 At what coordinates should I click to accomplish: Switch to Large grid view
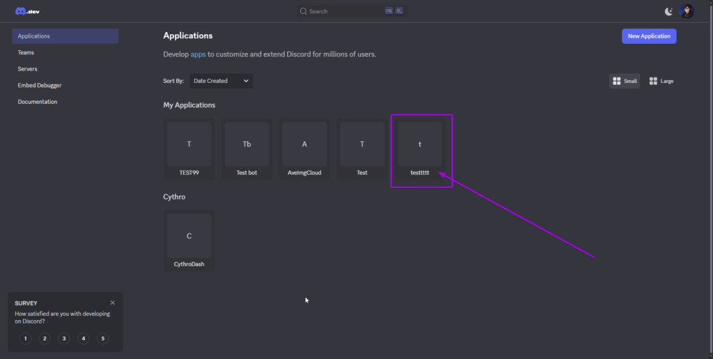(x=661, y=81)
